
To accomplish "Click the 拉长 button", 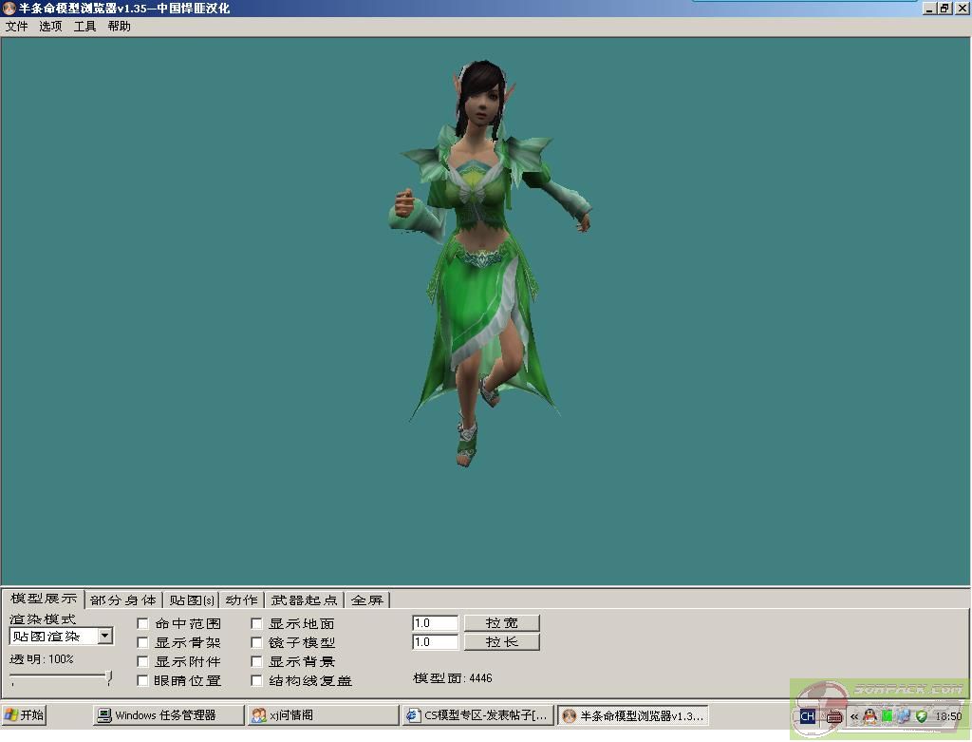I will (x=501, y=642).
